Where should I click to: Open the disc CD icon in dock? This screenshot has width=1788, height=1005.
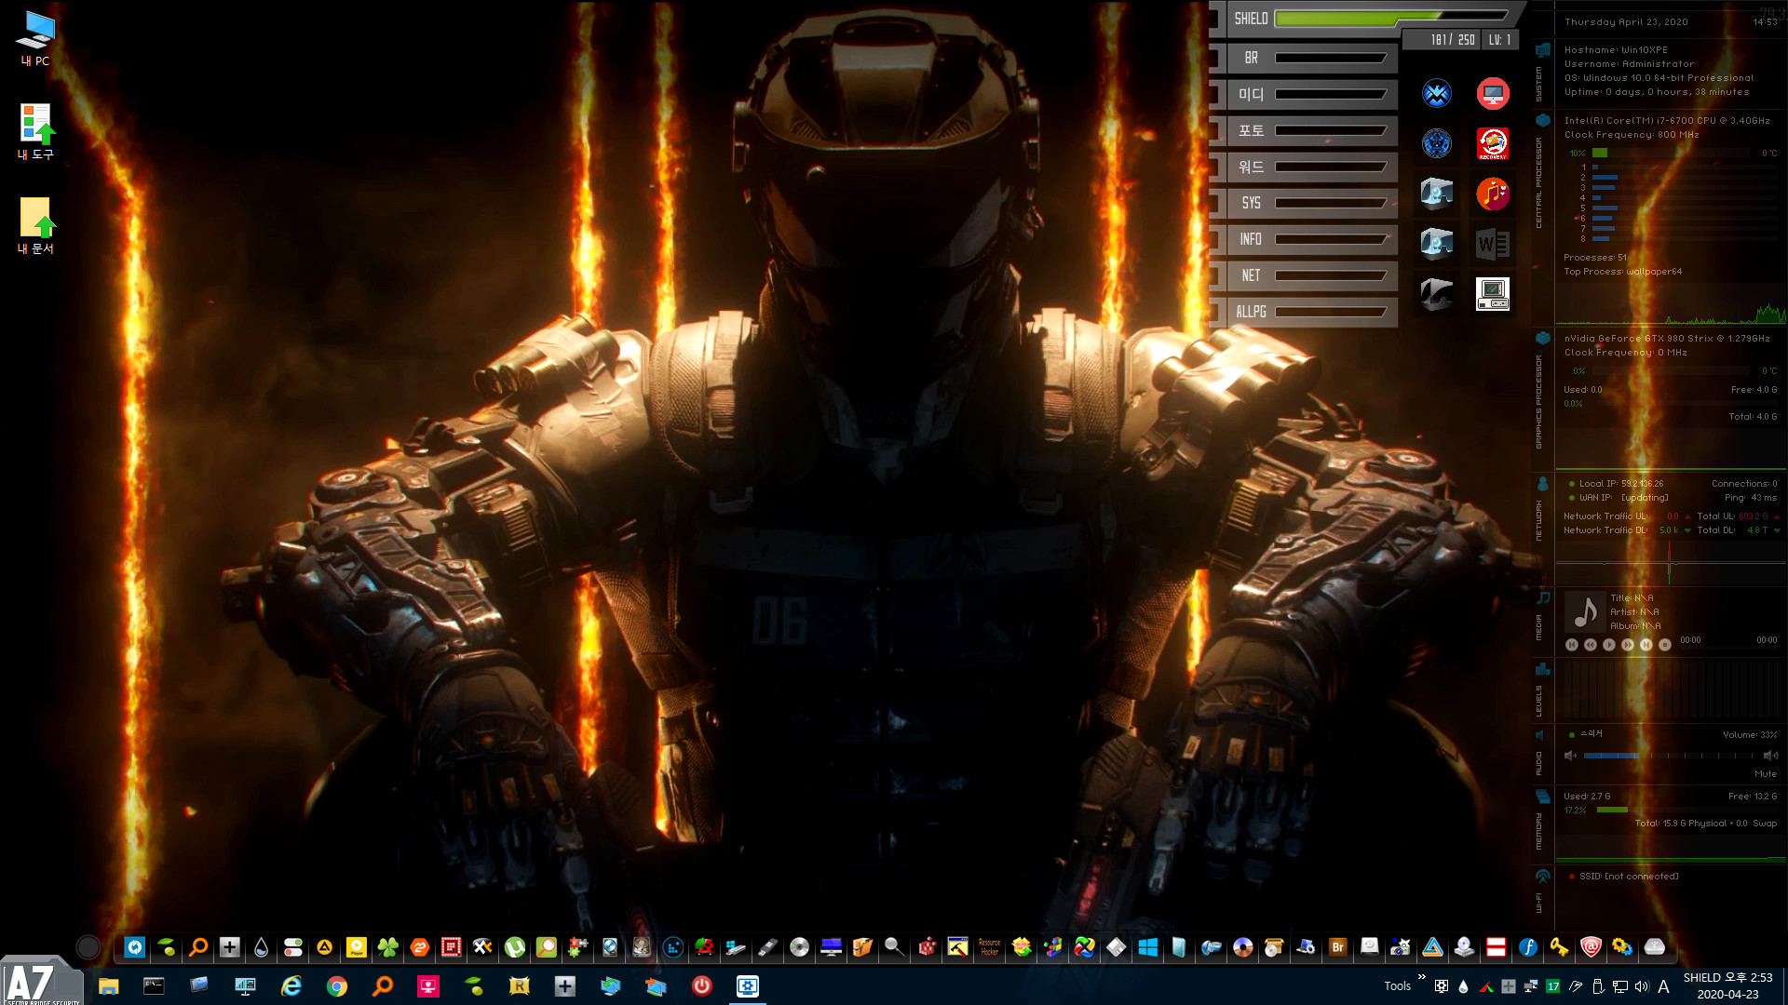tap(799, 947)
